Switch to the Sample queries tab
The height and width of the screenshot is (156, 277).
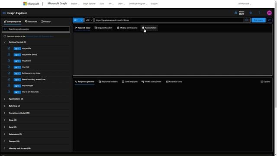click(x=13, y=22)
